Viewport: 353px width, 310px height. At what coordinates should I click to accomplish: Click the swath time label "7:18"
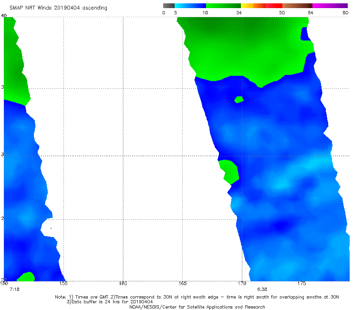click(15, 289)
